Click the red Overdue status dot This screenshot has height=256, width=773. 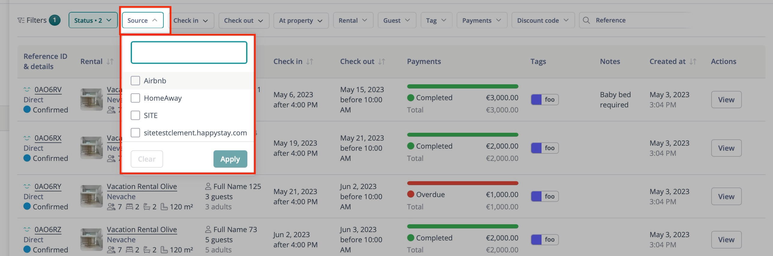pos(411,194)
